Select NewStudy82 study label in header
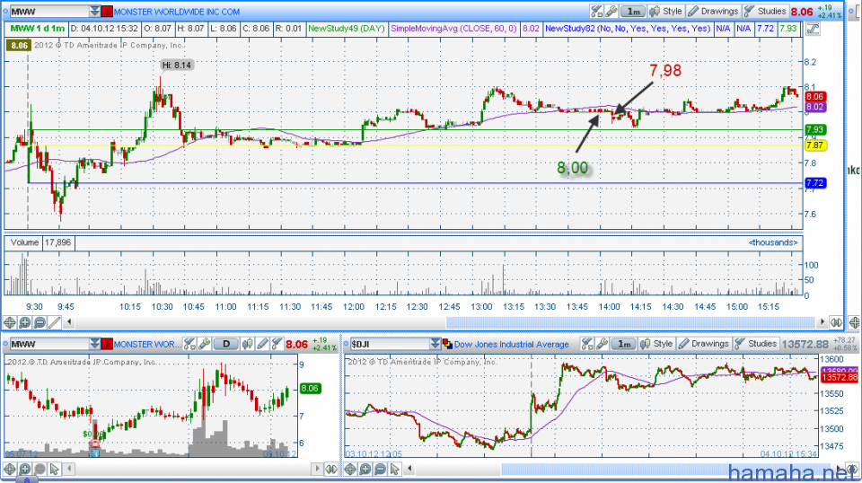The image size is (862, 483). point(628,29)
